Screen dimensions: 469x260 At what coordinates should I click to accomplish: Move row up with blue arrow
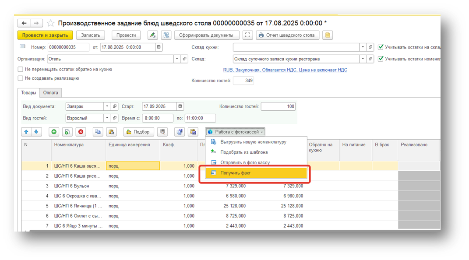click(26, 132)
